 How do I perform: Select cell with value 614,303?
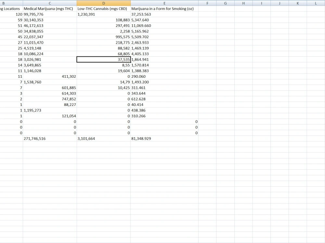point(50,93)
